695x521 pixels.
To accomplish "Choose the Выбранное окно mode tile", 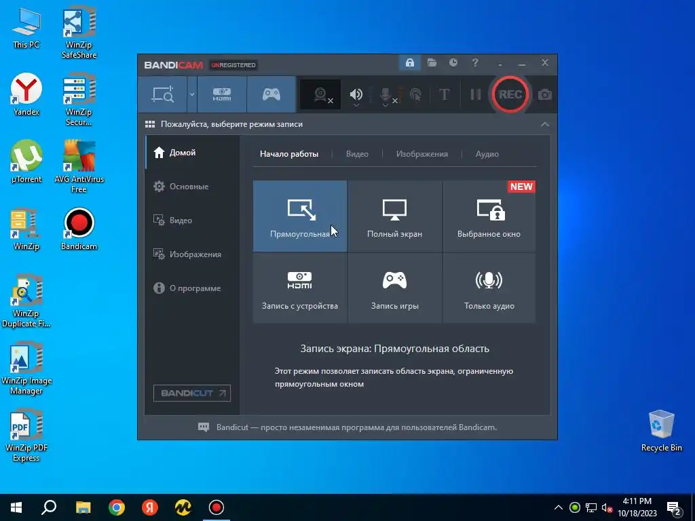I will click(489, 216).
